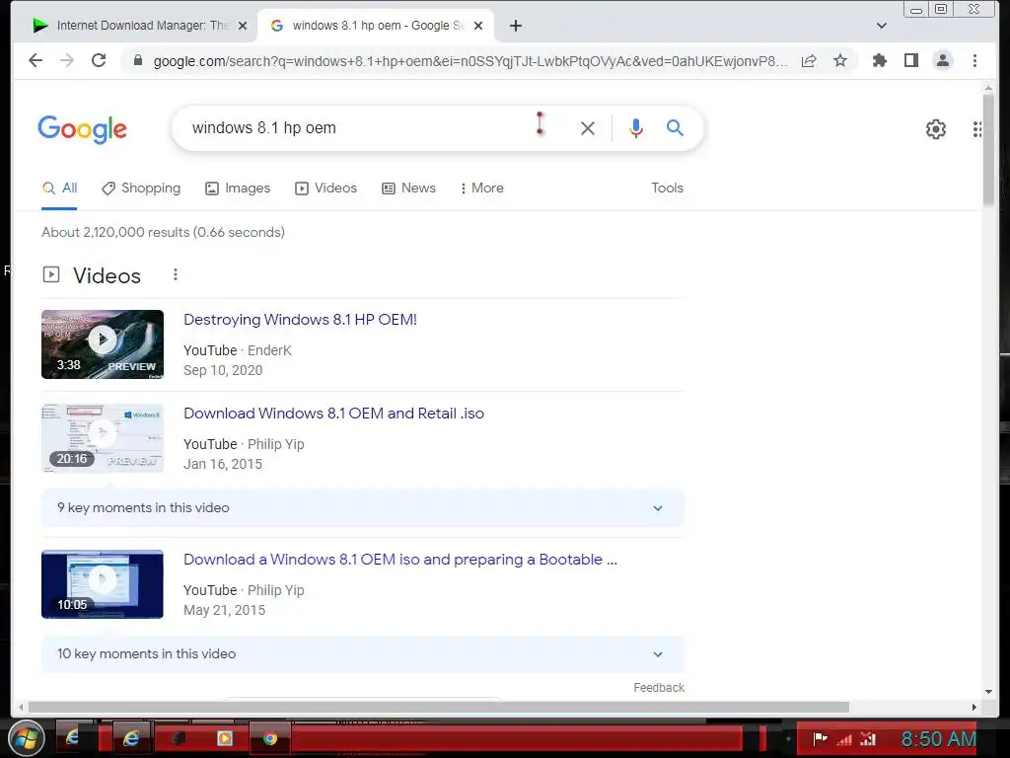
Task: Open the Action Center flag icon
Action: (x=820, y=738)
